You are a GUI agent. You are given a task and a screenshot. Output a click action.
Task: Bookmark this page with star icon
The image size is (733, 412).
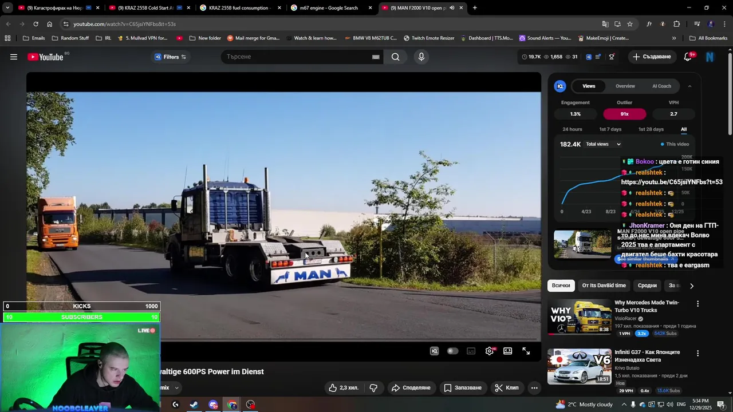click(630, 24)
